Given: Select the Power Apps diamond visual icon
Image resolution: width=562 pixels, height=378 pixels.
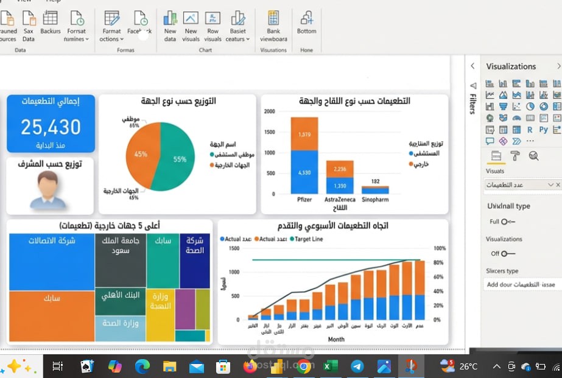Looking at the screenshot, I should (x=503, y=141).
